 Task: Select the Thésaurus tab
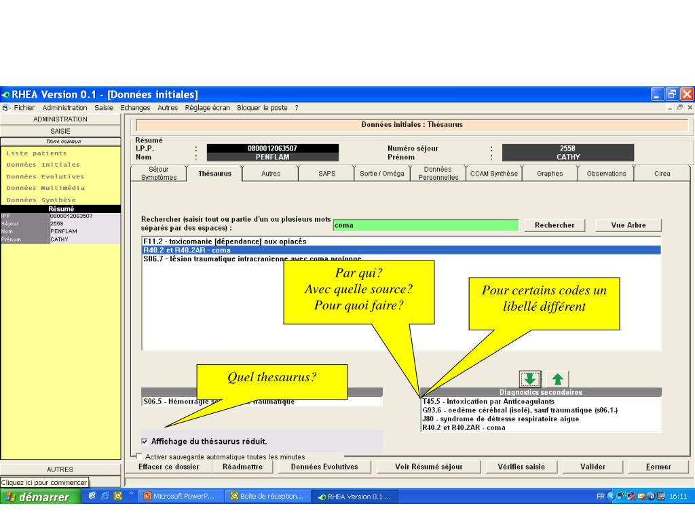(x=215, y=173)
